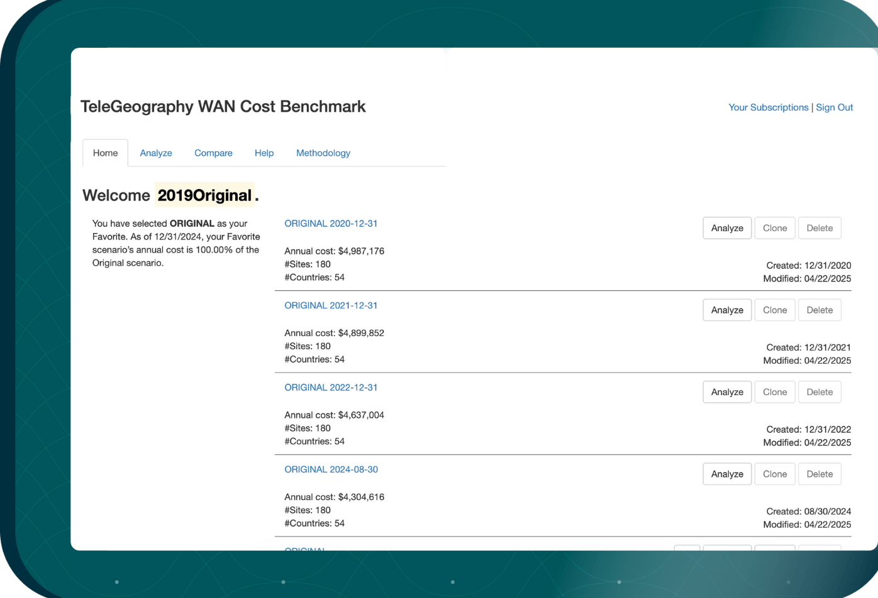Analyze the ORIGINAL 2024-08-30 scenario

click(x=726, y=474)
